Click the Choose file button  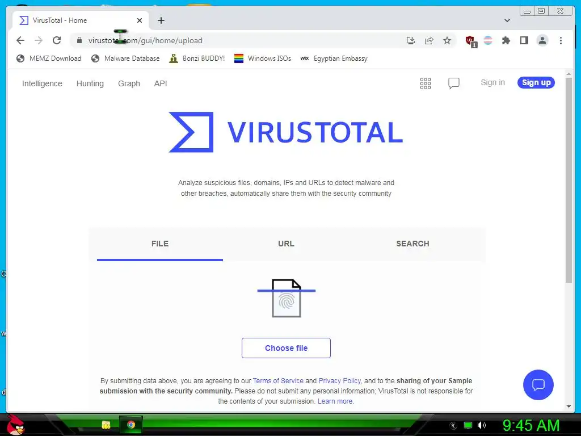pos(286,348)
